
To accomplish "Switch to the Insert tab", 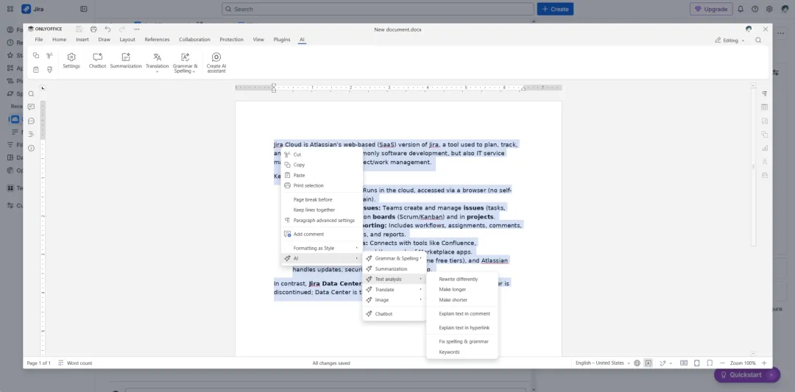I will tap(82, 40).
